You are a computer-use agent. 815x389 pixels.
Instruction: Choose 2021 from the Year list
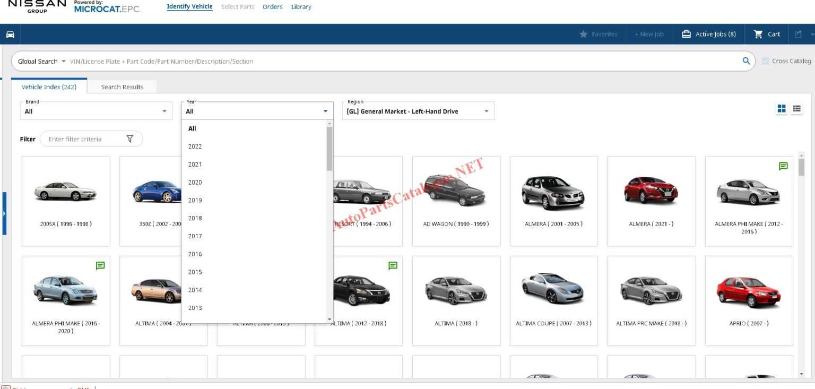[x=255, y=165]
